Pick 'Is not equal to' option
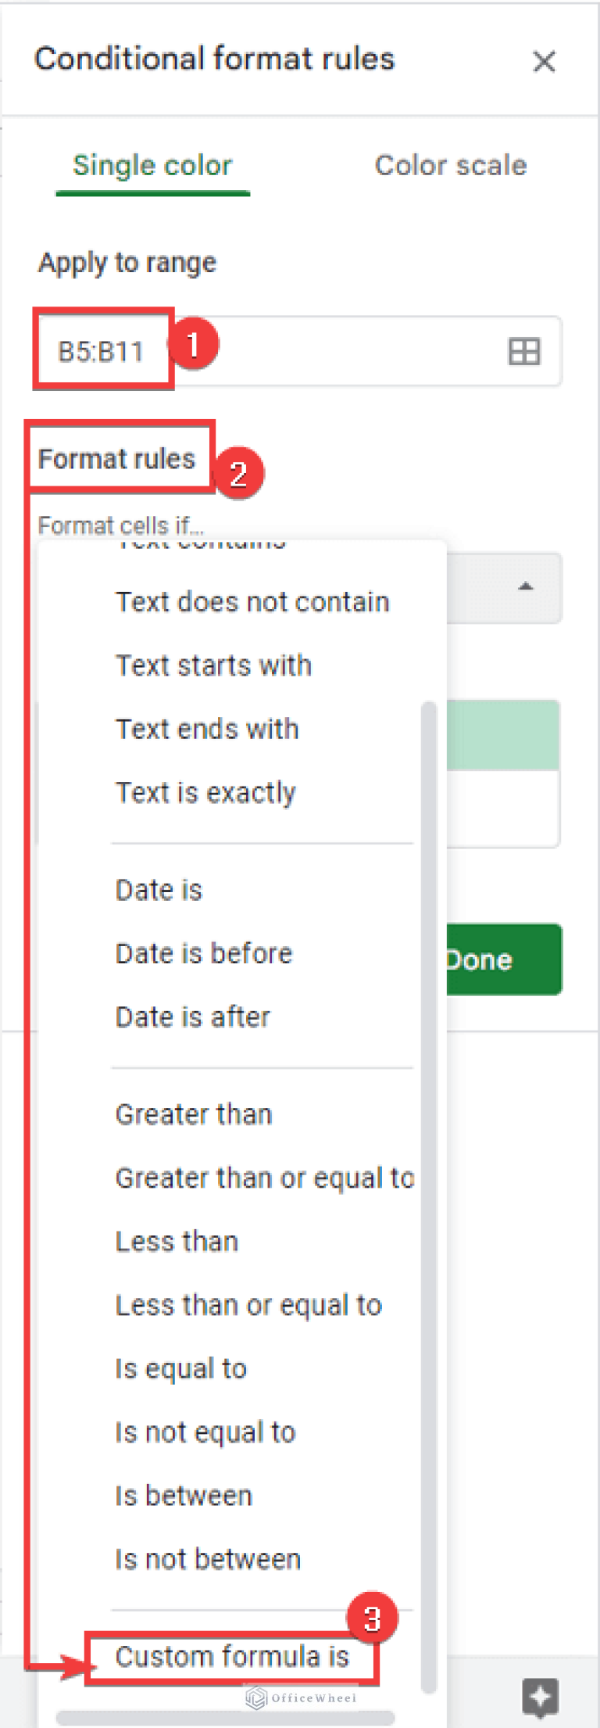 click(205, 1432)
